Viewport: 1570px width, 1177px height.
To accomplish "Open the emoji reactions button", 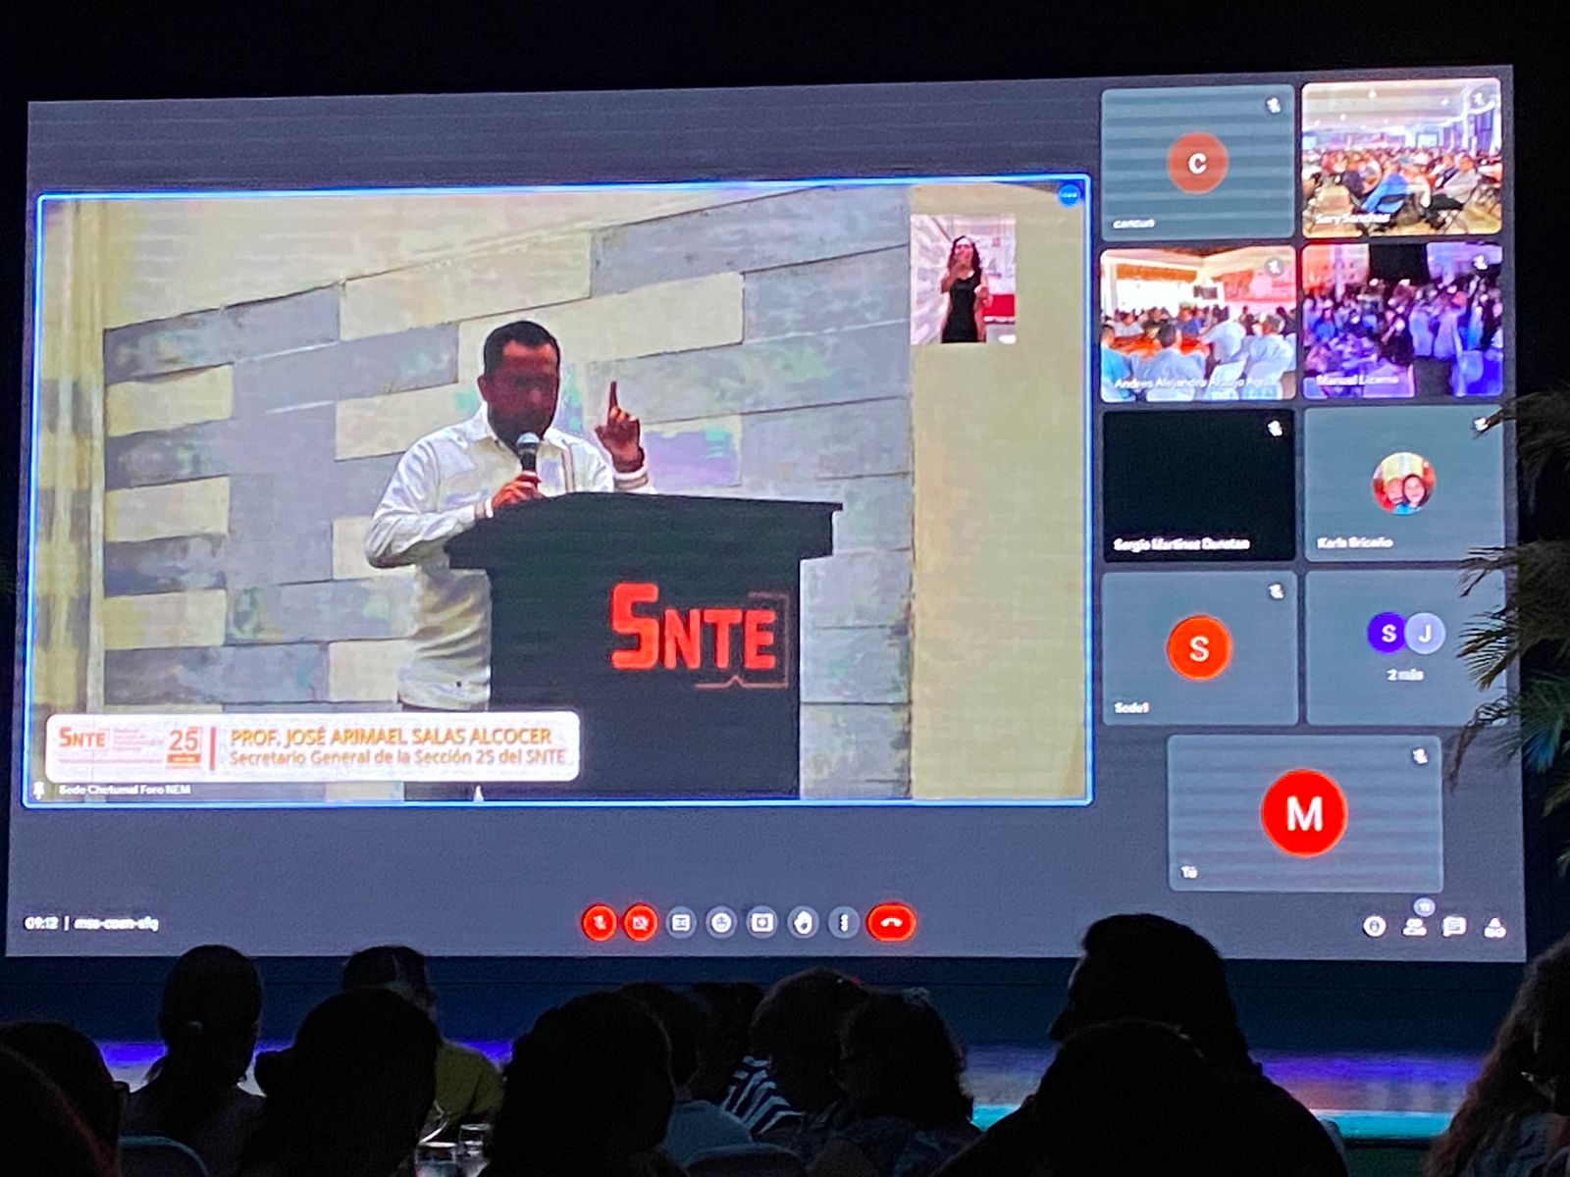I will (721, 923).
